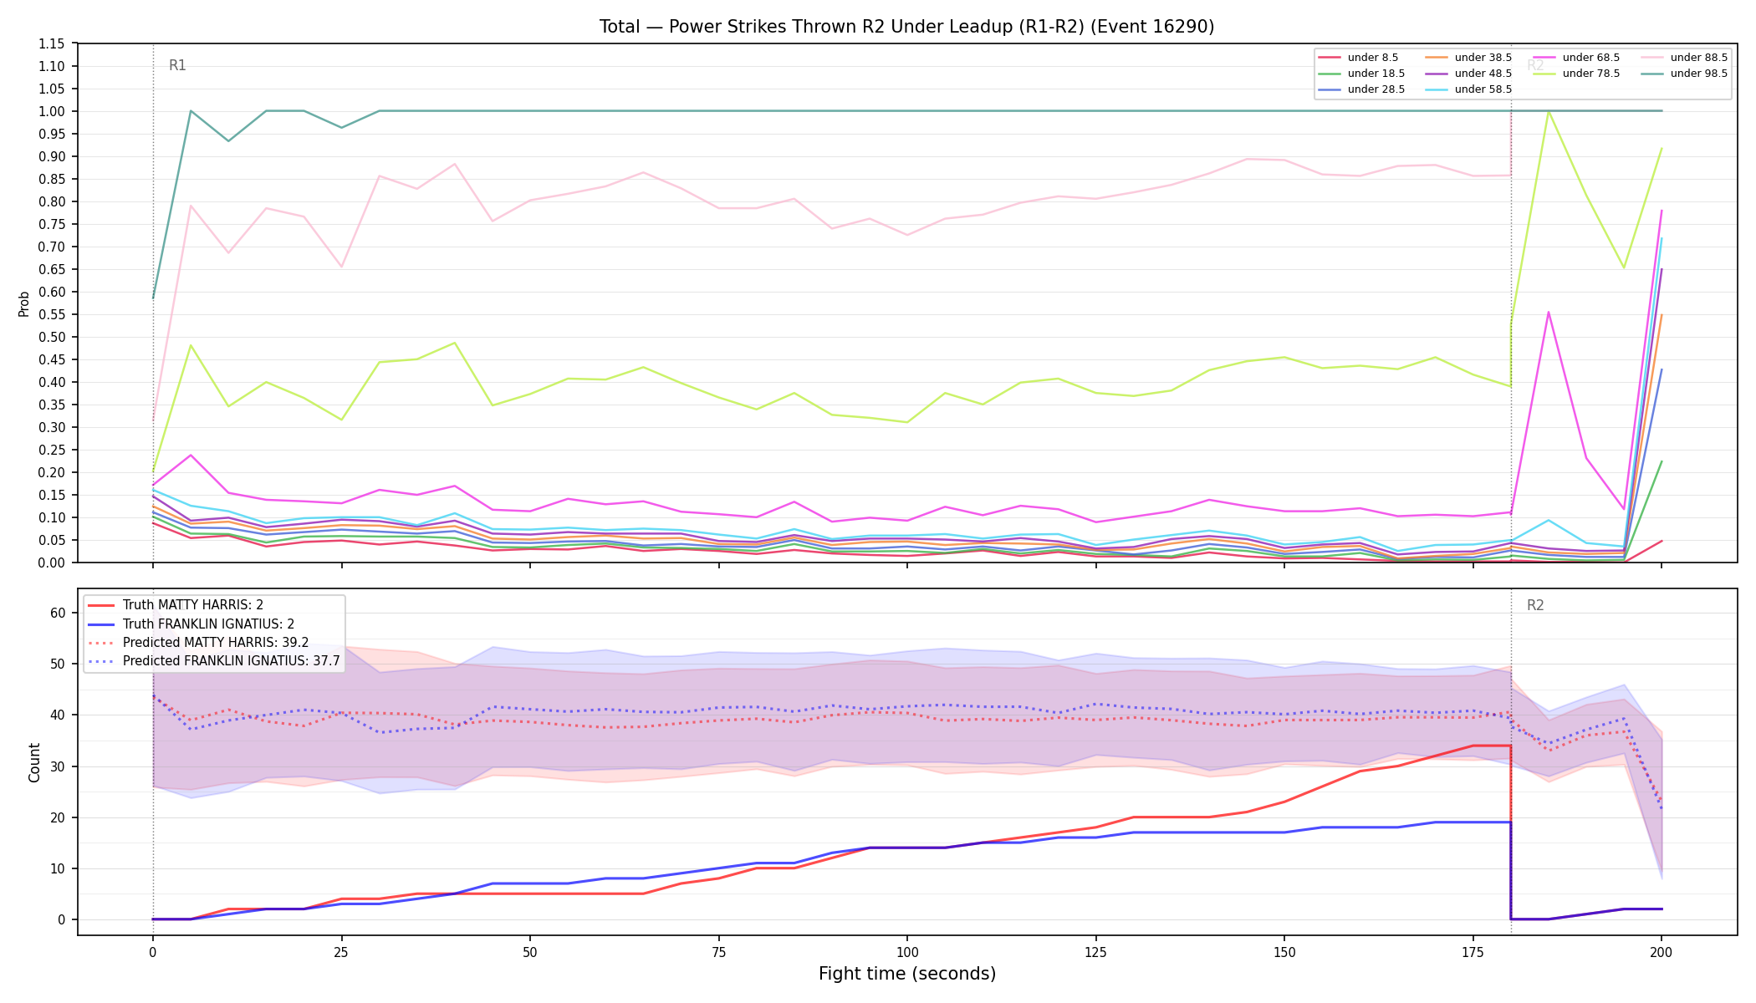1756x1003 pixels.
Task: Click the 125 tick on fight time axis
Action: [x=1095, y=951]
